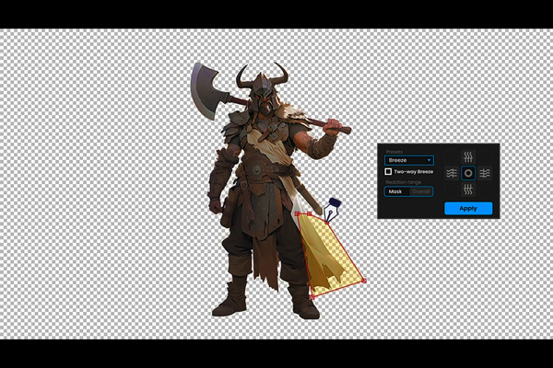Enable the Two-way Breeze checkbox
Screen dimensions: 553x368
click(x=388, y=172)
